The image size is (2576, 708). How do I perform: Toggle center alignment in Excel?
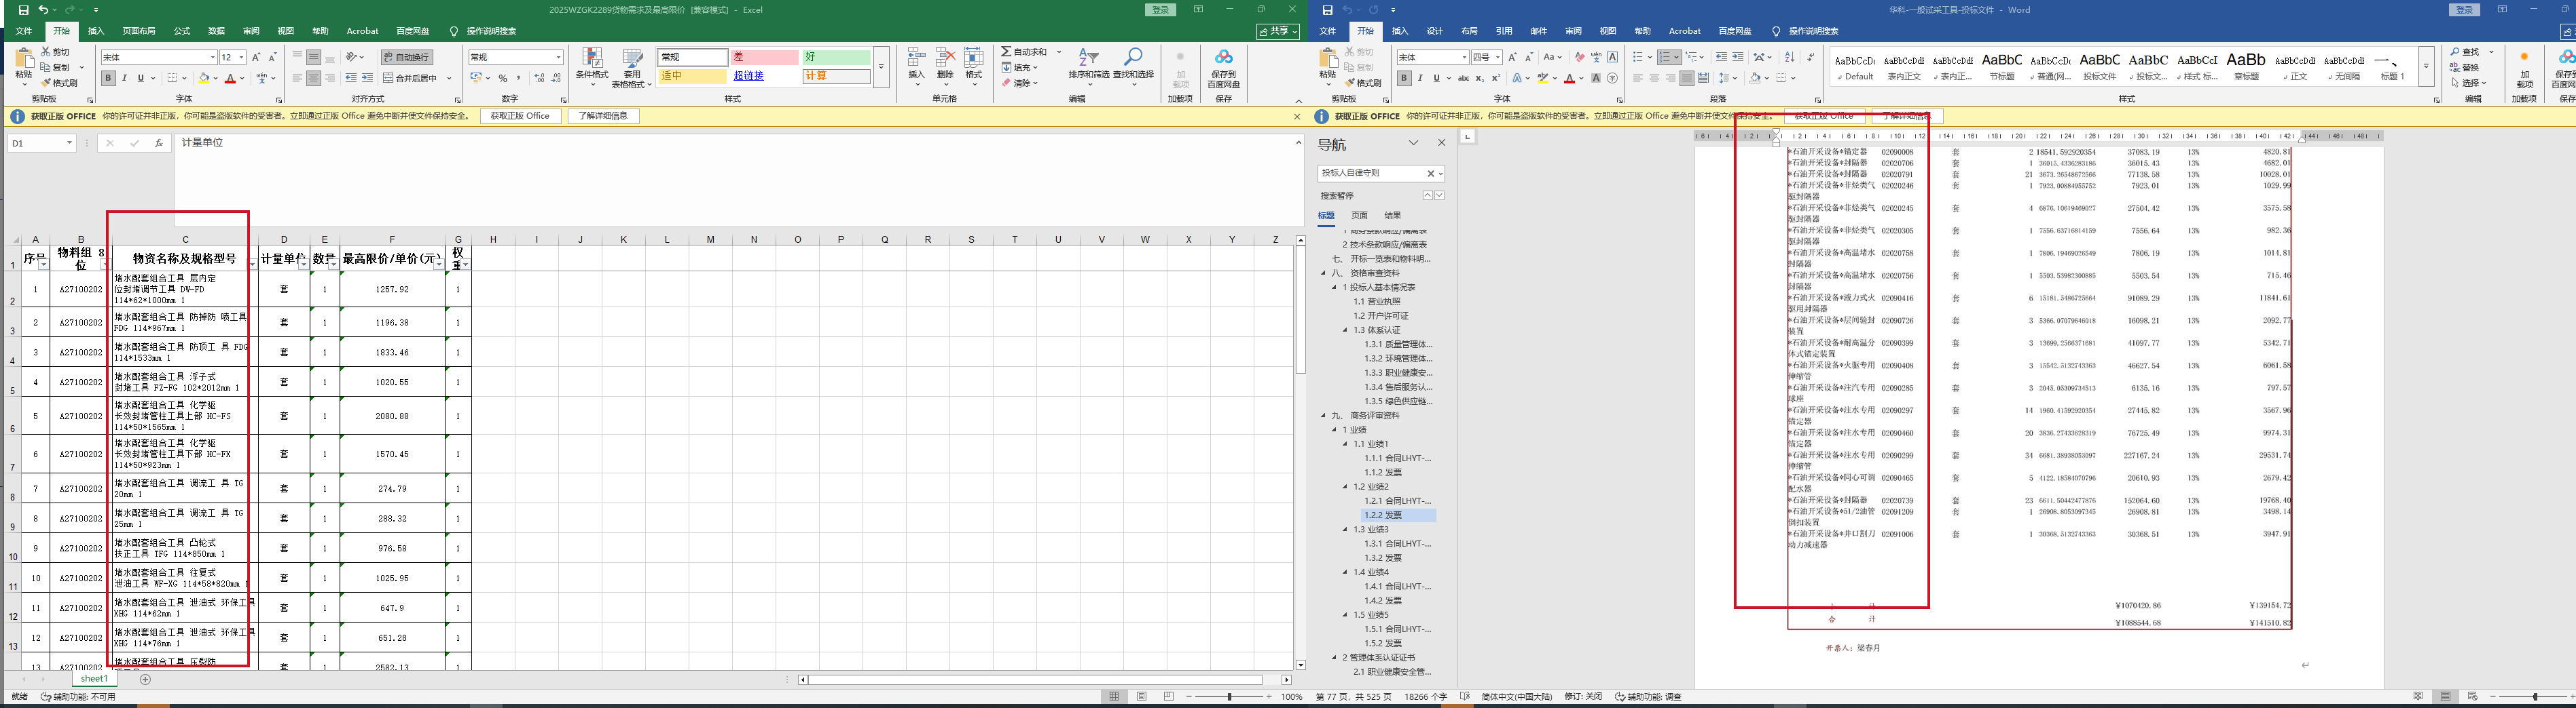click(x=314, y=78)
